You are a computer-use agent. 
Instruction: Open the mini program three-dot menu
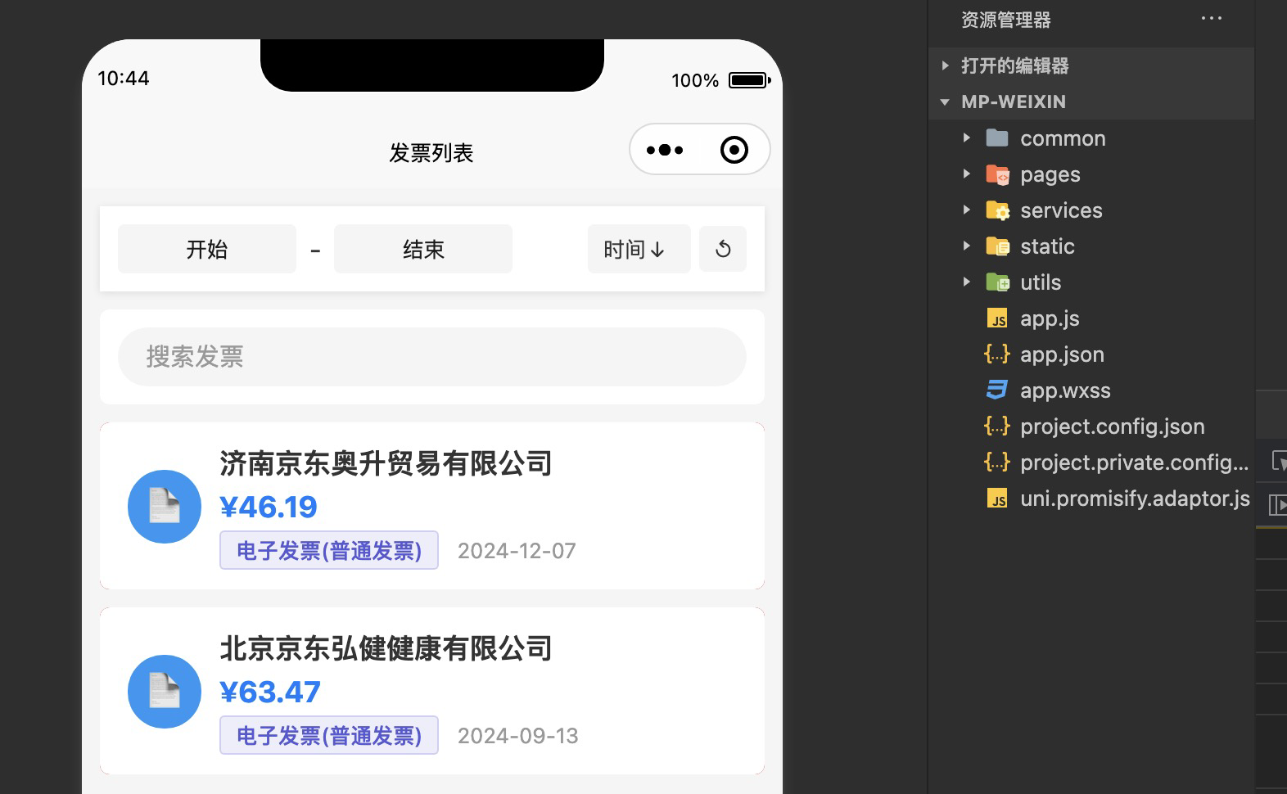click(x=665, y=150)
